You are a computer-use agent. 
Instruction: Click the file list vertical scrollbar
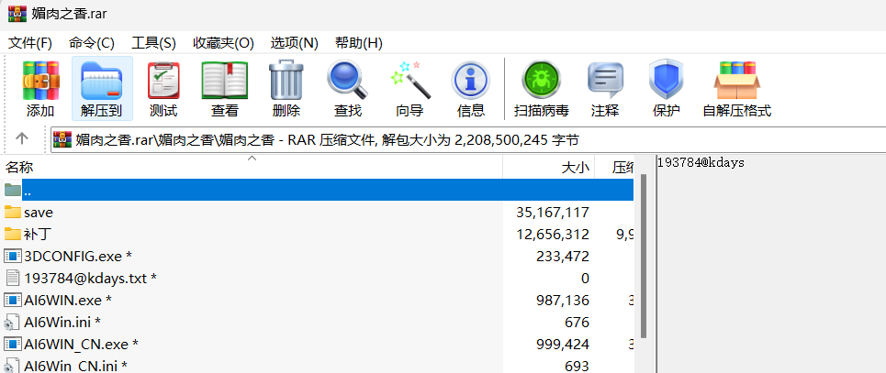pyautogui.click(x=645, y=275)
